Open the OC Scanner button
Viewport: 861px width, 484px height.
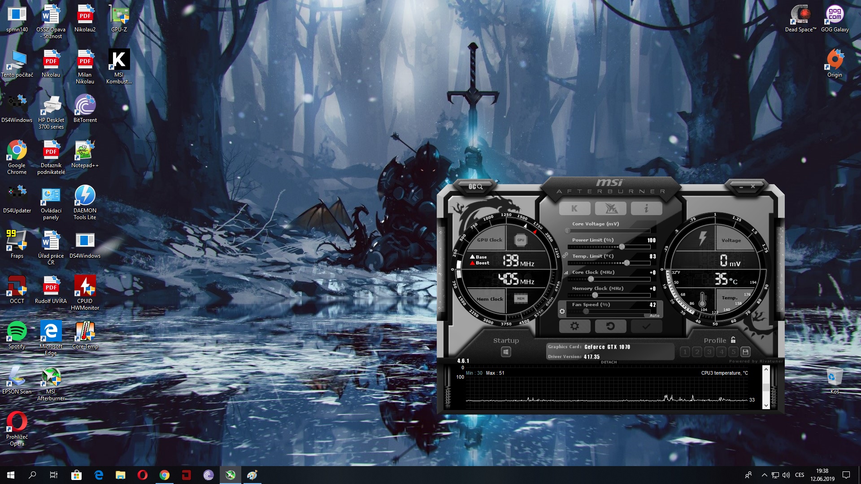click(x=475, y=186)
